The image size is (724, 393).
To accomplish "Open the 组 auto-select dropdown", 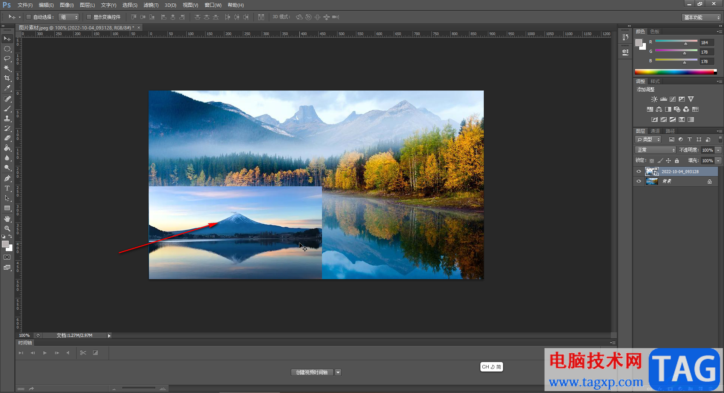I will (69, 17).
